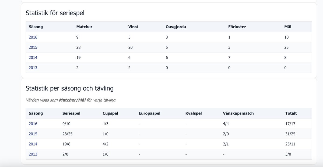Click Totalt value '25/11' for 2014

click(x=290, y=144)
